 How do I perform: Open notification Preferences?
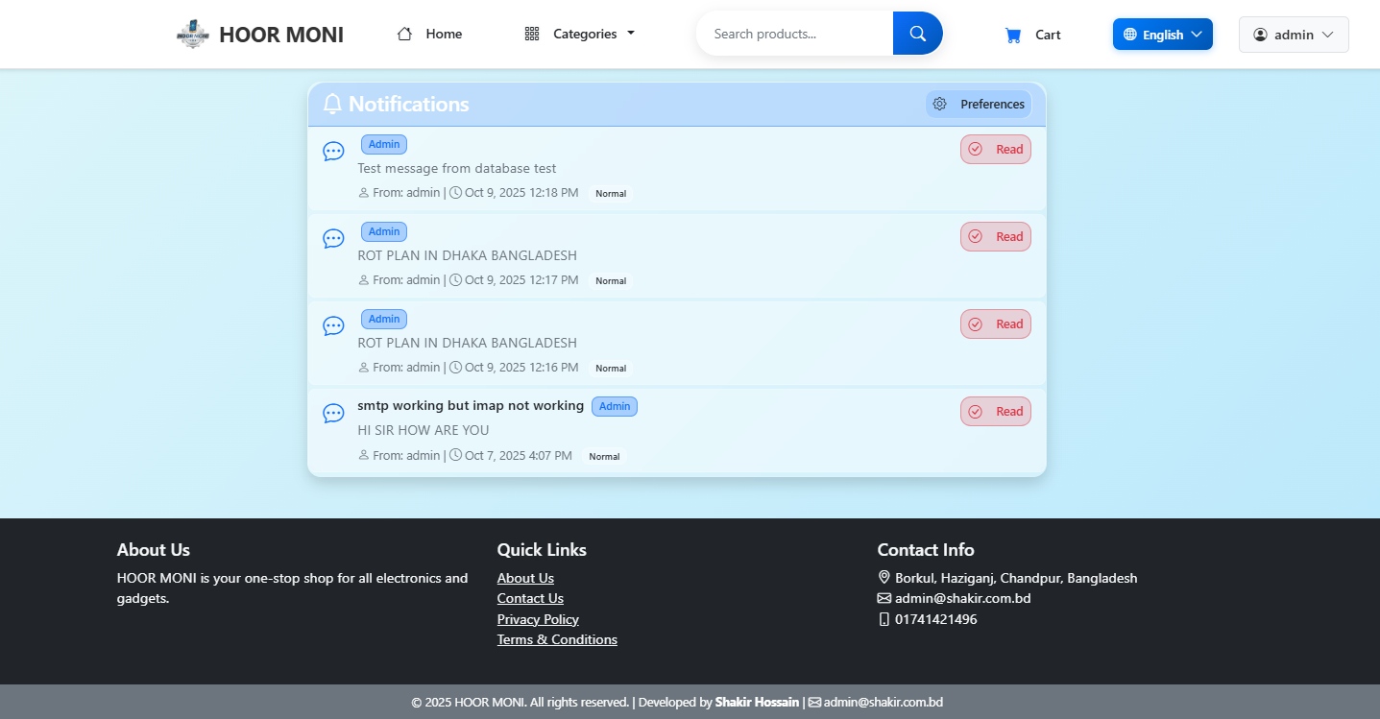979,104
